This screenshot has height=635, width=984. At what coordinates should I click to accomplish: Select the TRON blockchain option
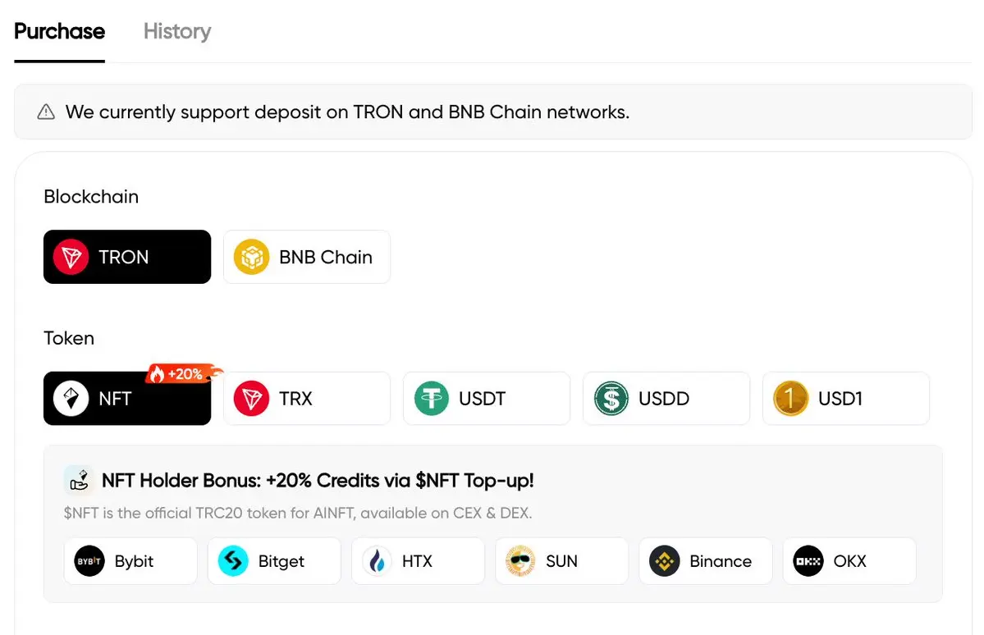tap(127, 257)
